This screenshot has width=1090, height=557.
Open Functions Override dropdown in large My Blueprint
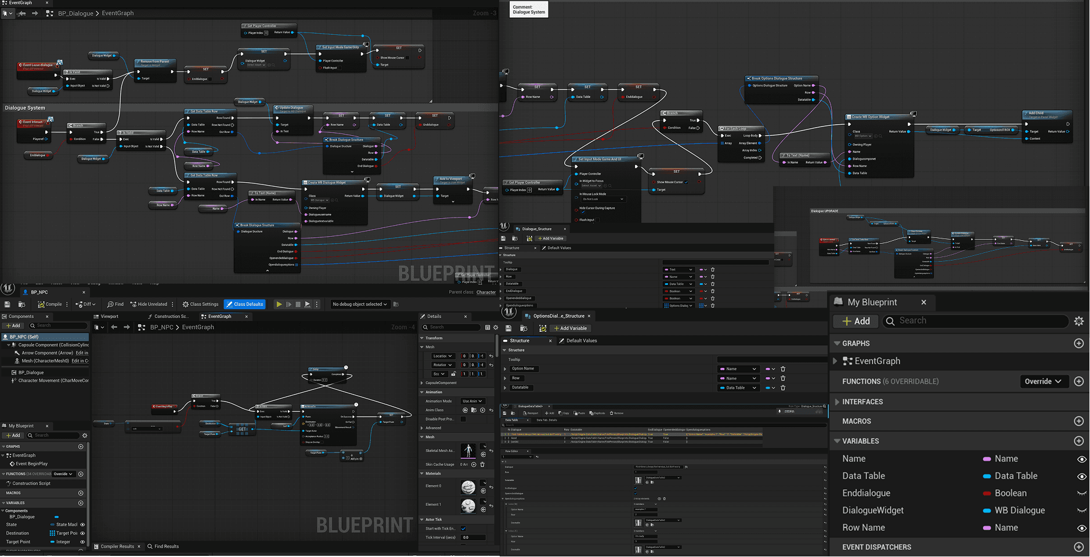tap(1044, 381)
